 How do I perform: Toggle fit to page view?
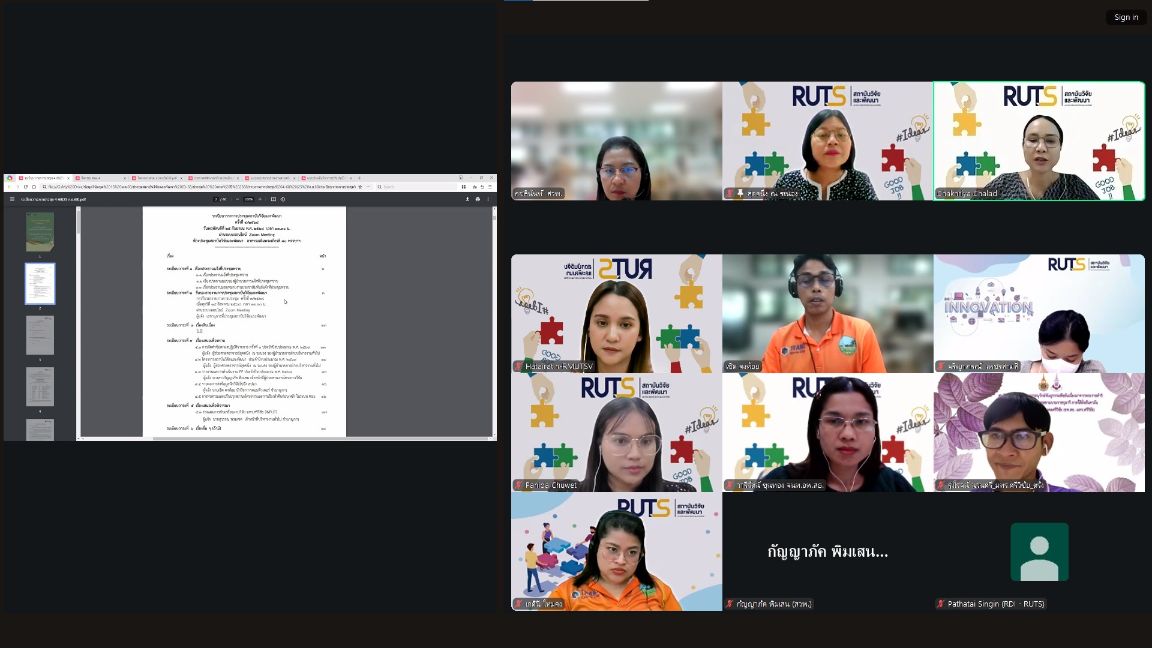click(x=273, y=199)
